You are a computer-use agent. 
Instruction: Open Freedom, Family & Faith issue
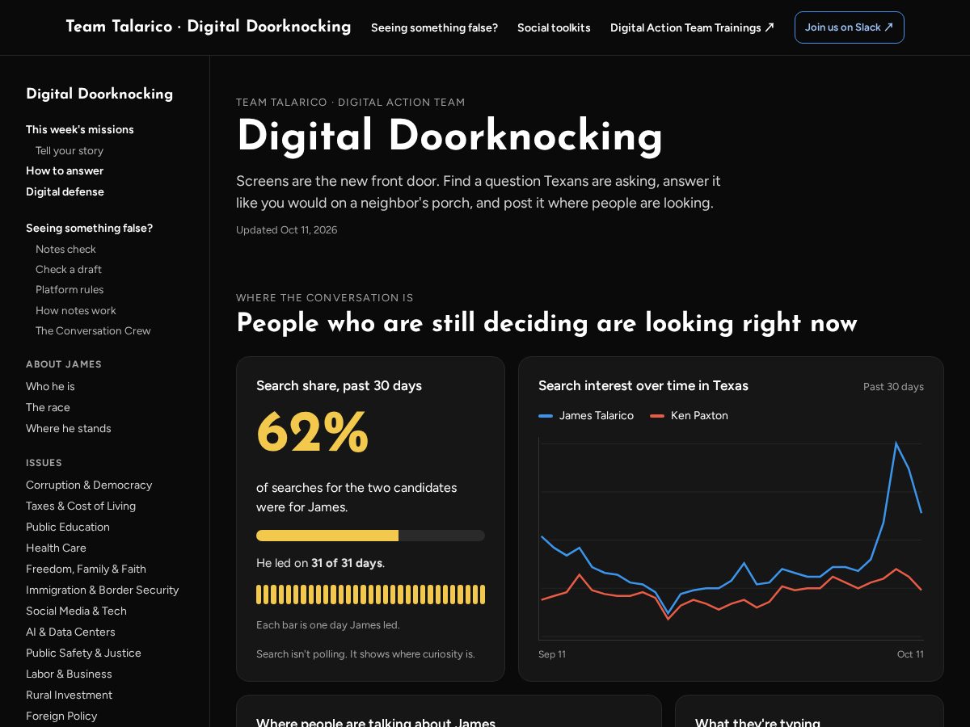(86, 569)
